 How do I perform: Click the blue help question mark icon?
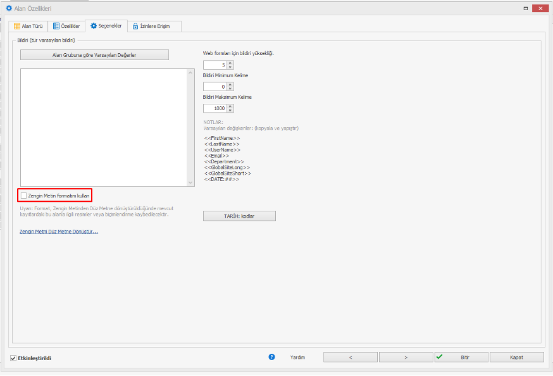(271, 357)
